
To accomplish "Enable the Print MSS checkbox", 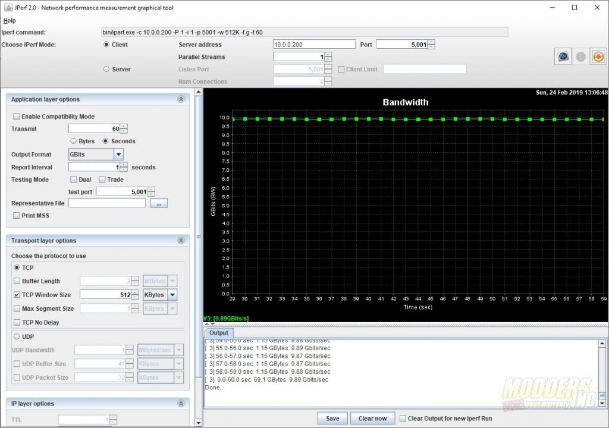I will pyautogui.click(x=16, y=216).
